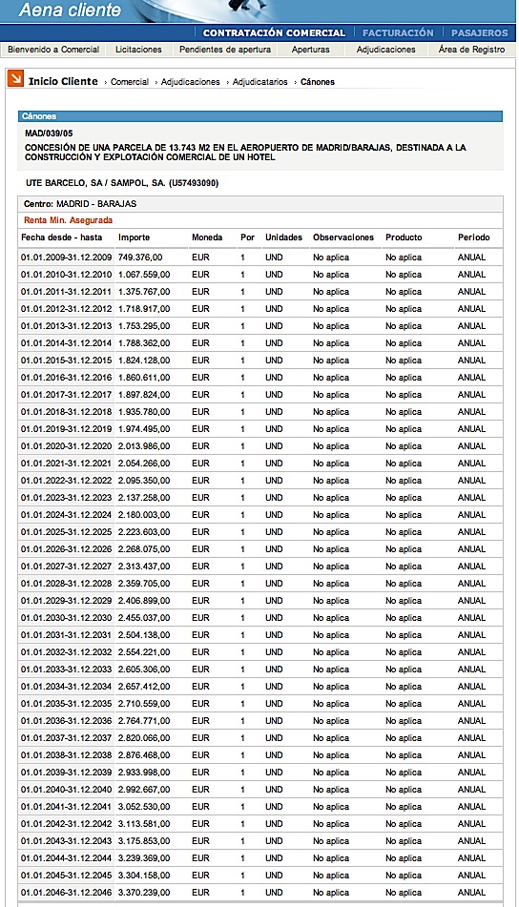This screenshot has width=519, height=907.
Task: Switch to the Facturación tab
Action: click(x=398, y=33)
